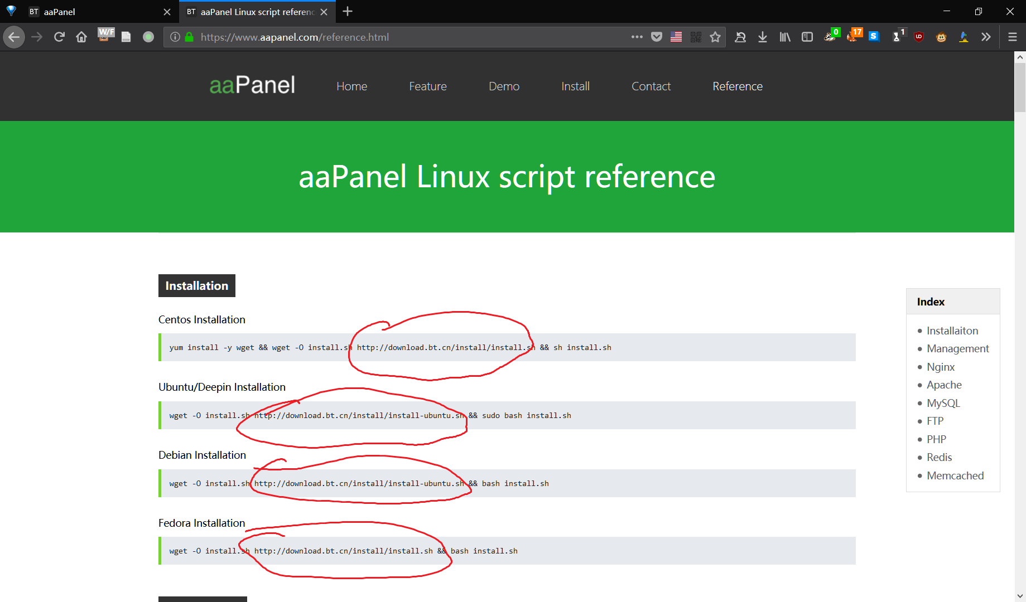Screen dimensions: 1026x602
Task: Open the Firefox hamburger menu
Action: click(x=1012, y=37)
